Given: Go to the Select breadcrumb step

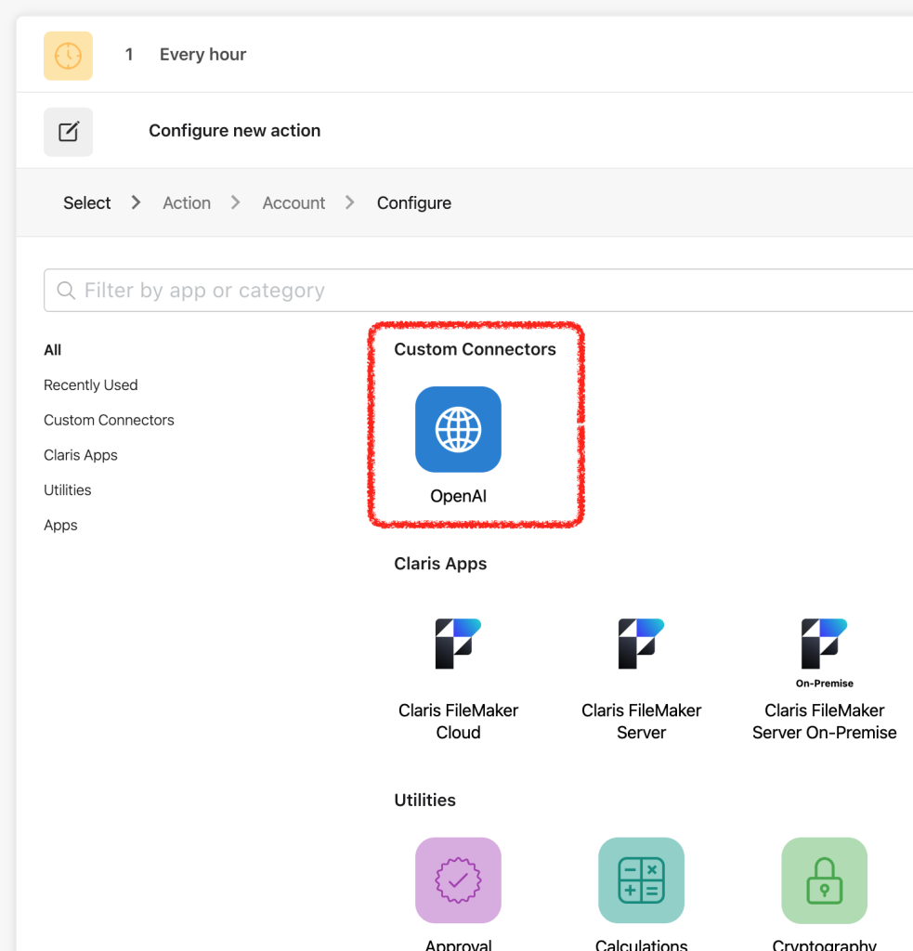Looking at the screenshot, I should pyautogui.click(x=87, y=203).
